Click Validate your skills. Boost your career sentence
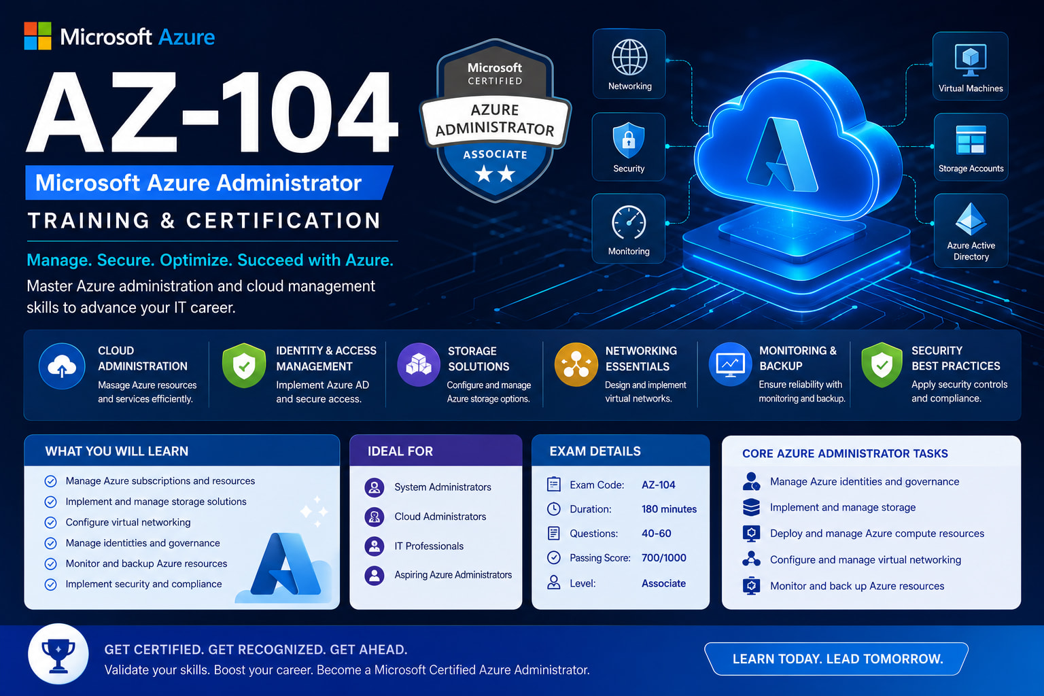This screenshot has width=1044, height=696. [x=347, y=670]
